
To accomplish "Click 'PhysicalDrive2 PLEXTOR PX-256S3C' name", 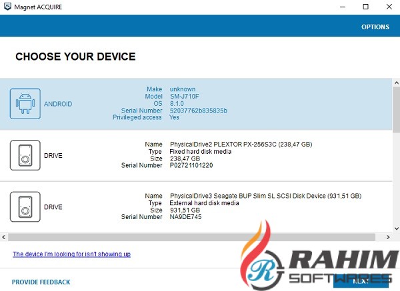I will pos(241,145).
